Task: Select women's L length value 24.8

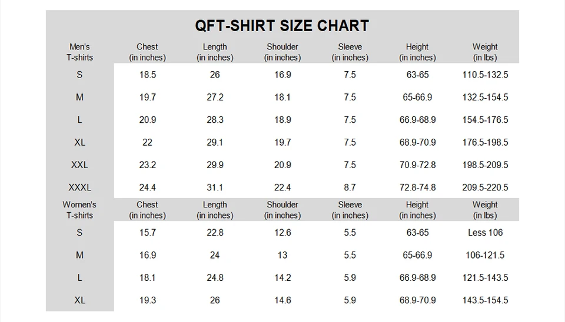Action: pos(215,278)
